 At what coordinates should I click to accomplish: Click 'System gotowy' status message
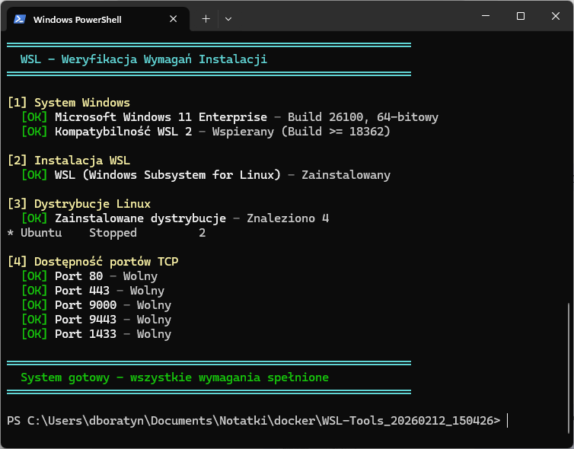174,377
